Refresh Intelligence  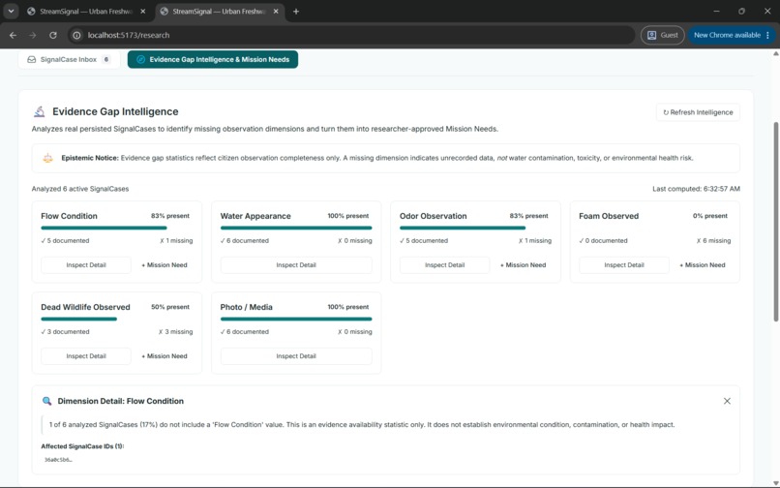pos(698,112)
